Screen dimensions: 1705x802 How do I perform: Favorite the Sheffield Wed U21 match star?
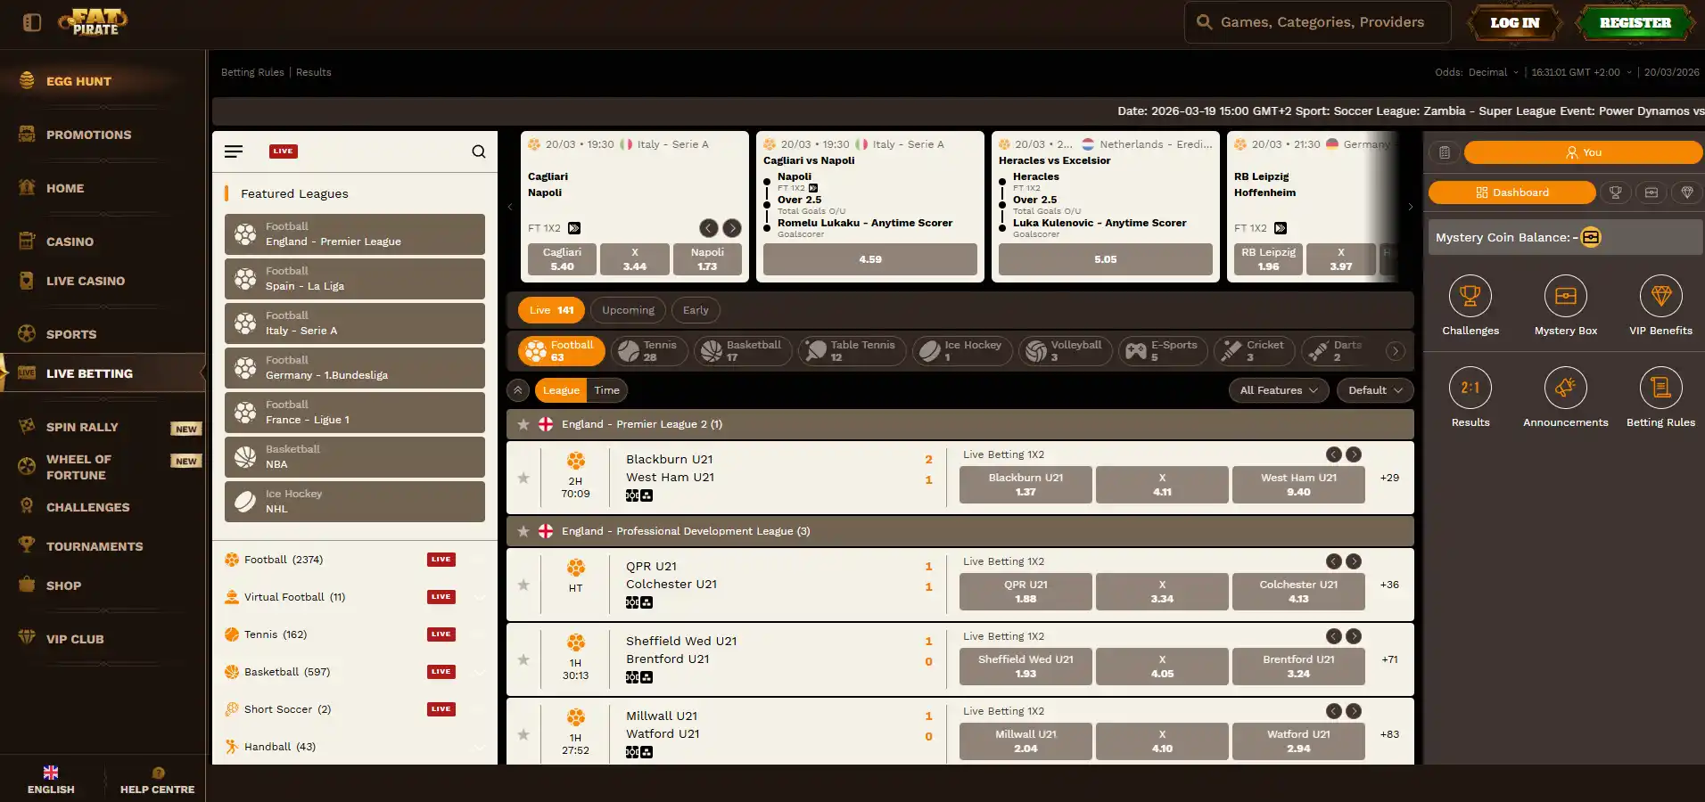pyautogui.click(x=523, y=659)
